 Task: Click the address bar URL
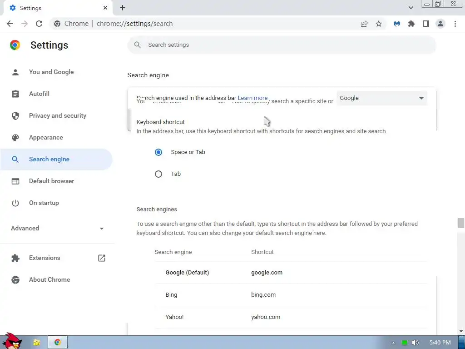pos(134,24)
